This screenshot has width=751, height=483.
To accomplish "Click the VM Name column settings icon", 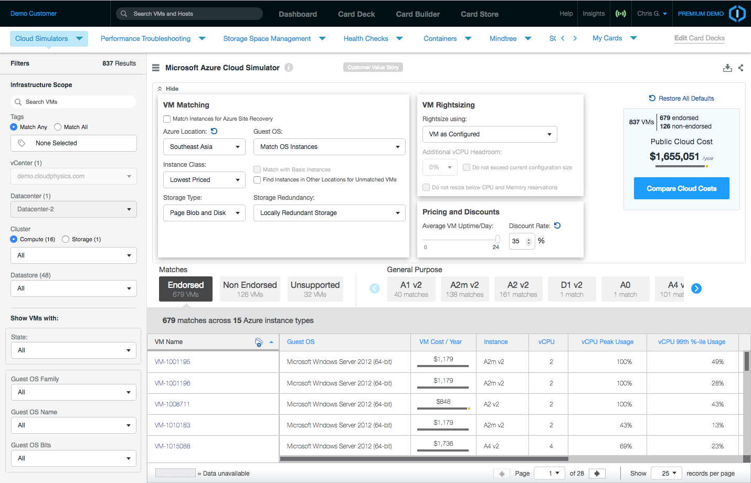I will 259,342.
